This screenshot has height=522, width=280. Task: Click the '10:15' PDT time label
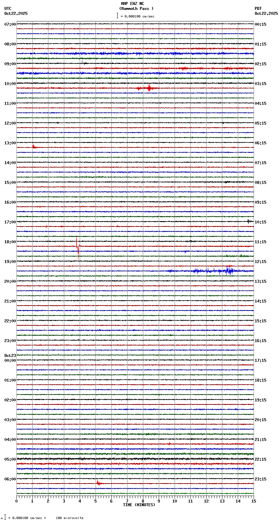click(261, 222)
